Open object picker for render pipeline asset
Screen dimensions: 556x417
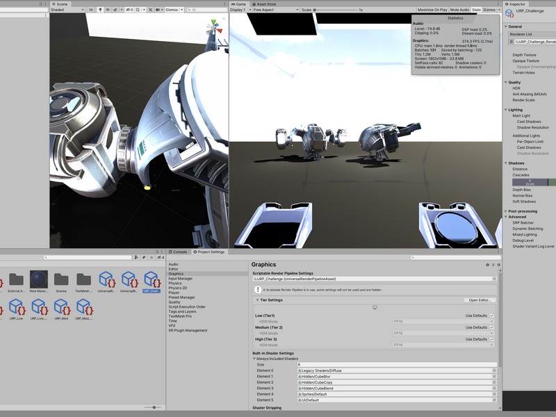tap(494, 279)
